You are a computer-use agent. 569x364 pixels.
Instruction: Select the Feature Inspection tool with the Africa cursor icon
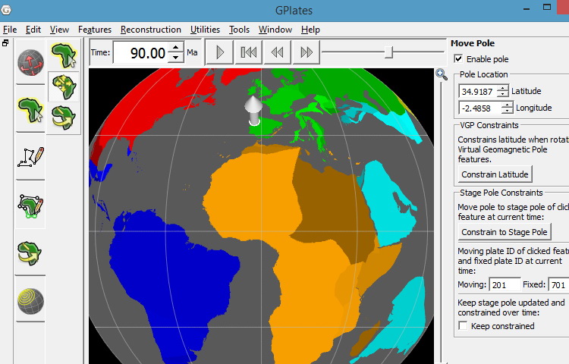[31, 109]
